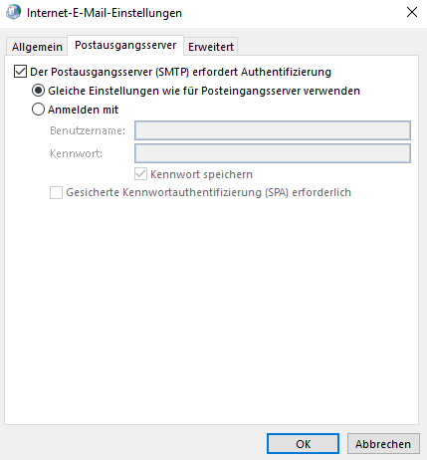The width and height of the screenshot is (427, 460).
Task: Click the 'Posteingangsserver verwenden' label text
Action: 281,91
